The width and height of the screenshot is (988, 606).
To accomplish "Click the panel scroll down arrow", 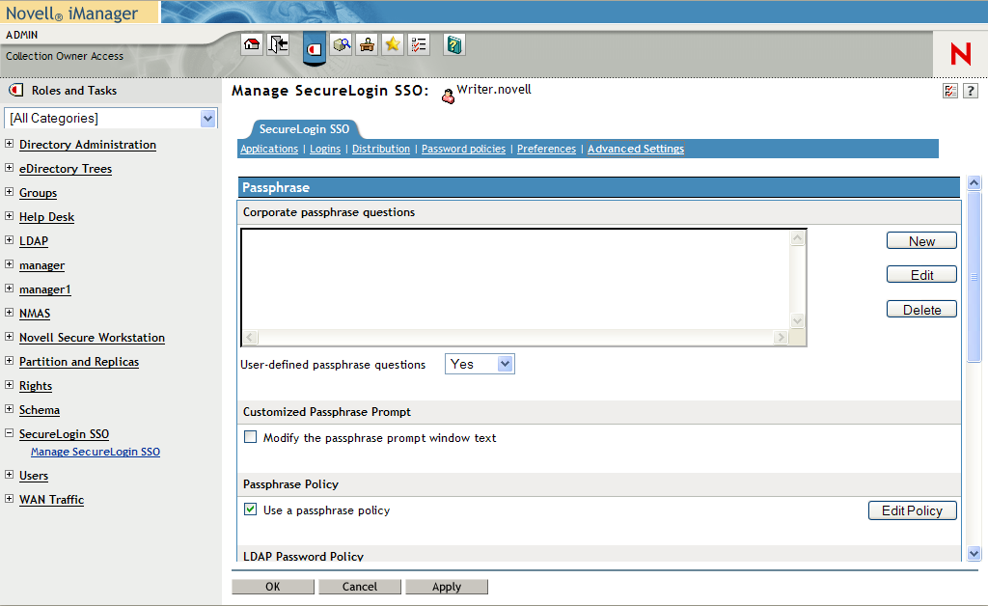I will pos(974,554).
